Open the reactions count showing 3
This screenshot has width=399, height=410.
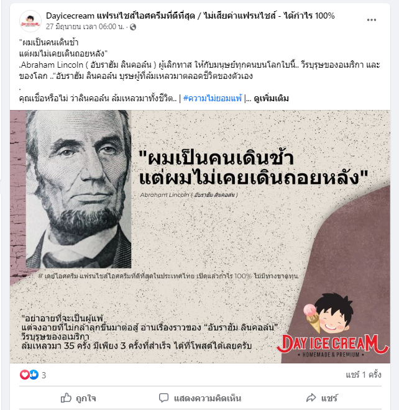[x=44, y=375]
